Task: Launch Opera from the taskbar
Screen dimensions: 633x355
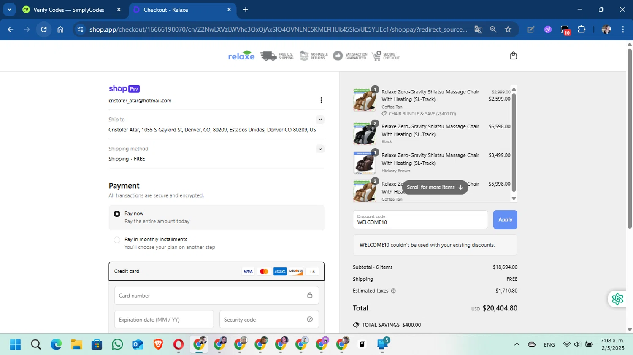Action: [x=179, y=344]
